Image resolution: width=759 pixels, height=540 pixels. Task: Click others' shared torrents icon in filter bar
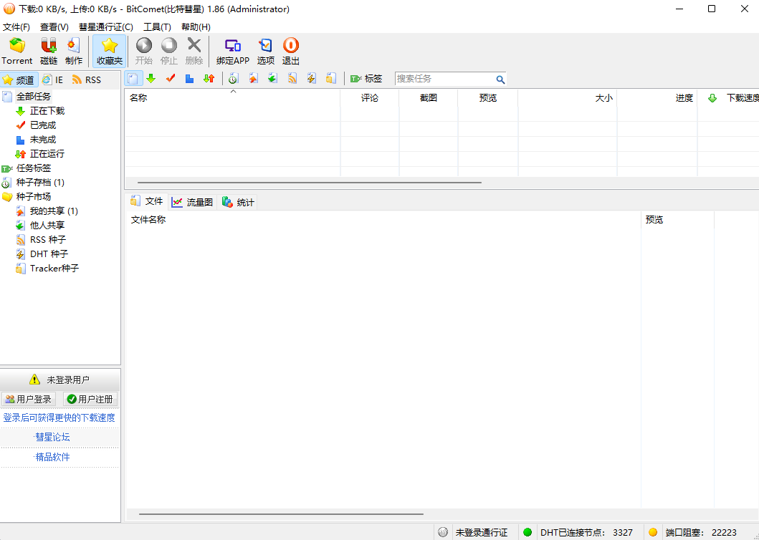pos(272,78)
